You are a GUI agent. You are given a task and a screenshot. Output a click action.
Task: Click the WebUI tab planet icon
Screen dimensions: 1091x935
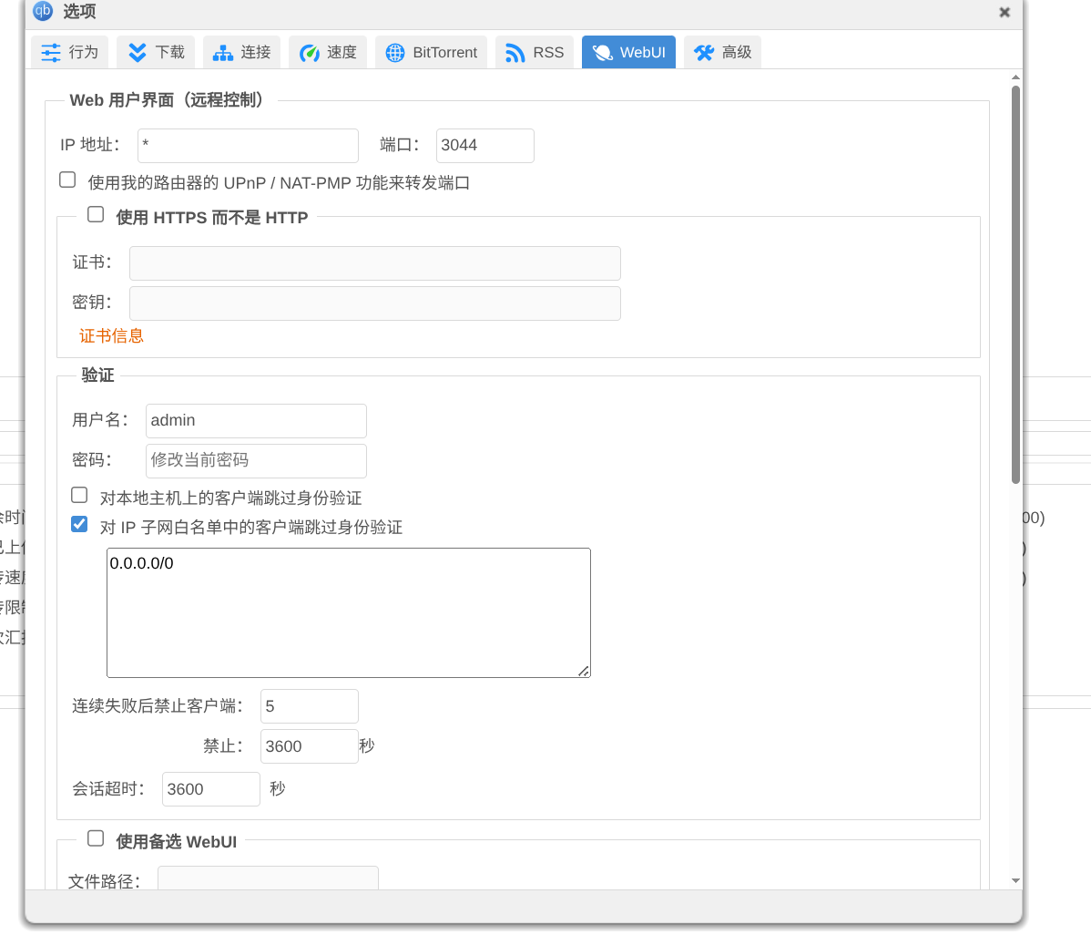point(602,53)
